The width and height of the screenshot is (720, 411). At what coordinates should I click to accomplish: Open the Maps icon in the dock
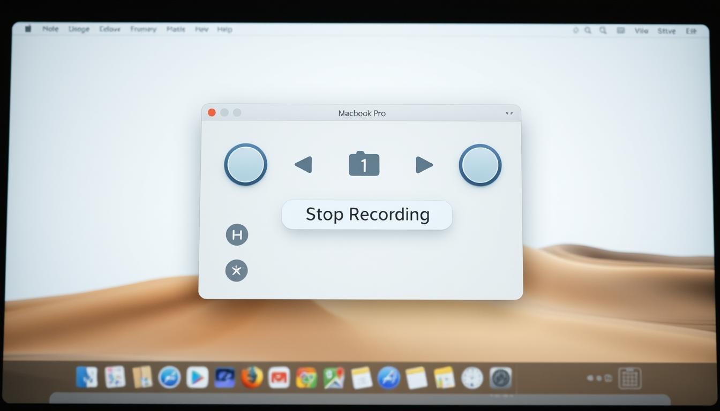click(x=334, y=378)
